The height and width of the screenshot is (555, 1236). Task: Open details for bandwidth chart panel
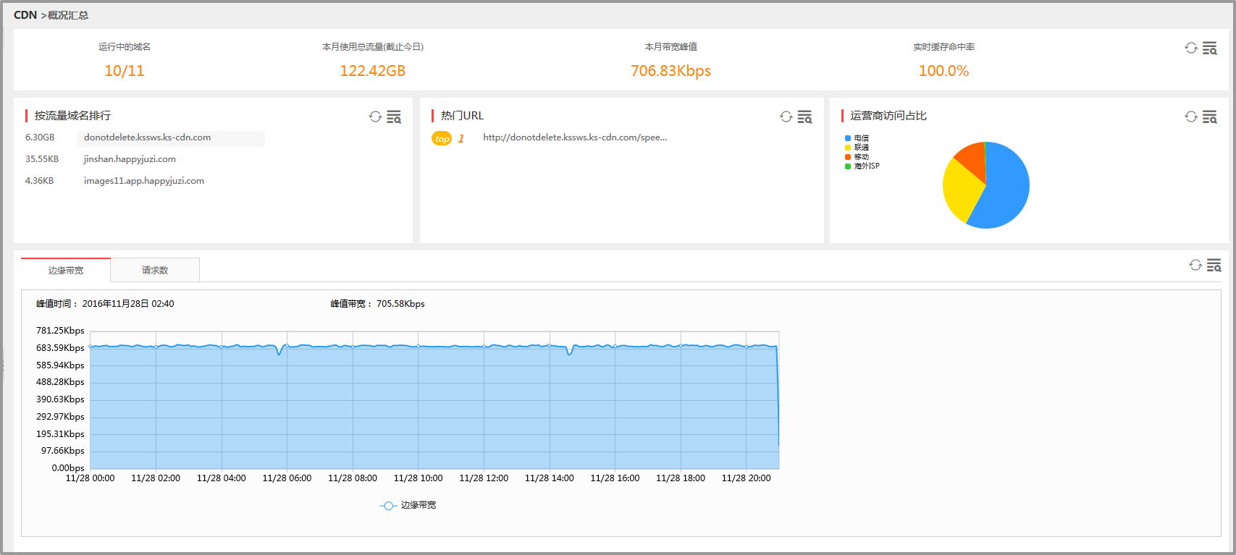click(x=1214, y=265)
